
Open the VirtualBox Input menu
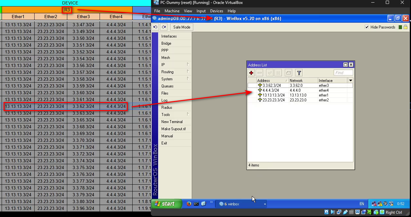pos(201,11)
